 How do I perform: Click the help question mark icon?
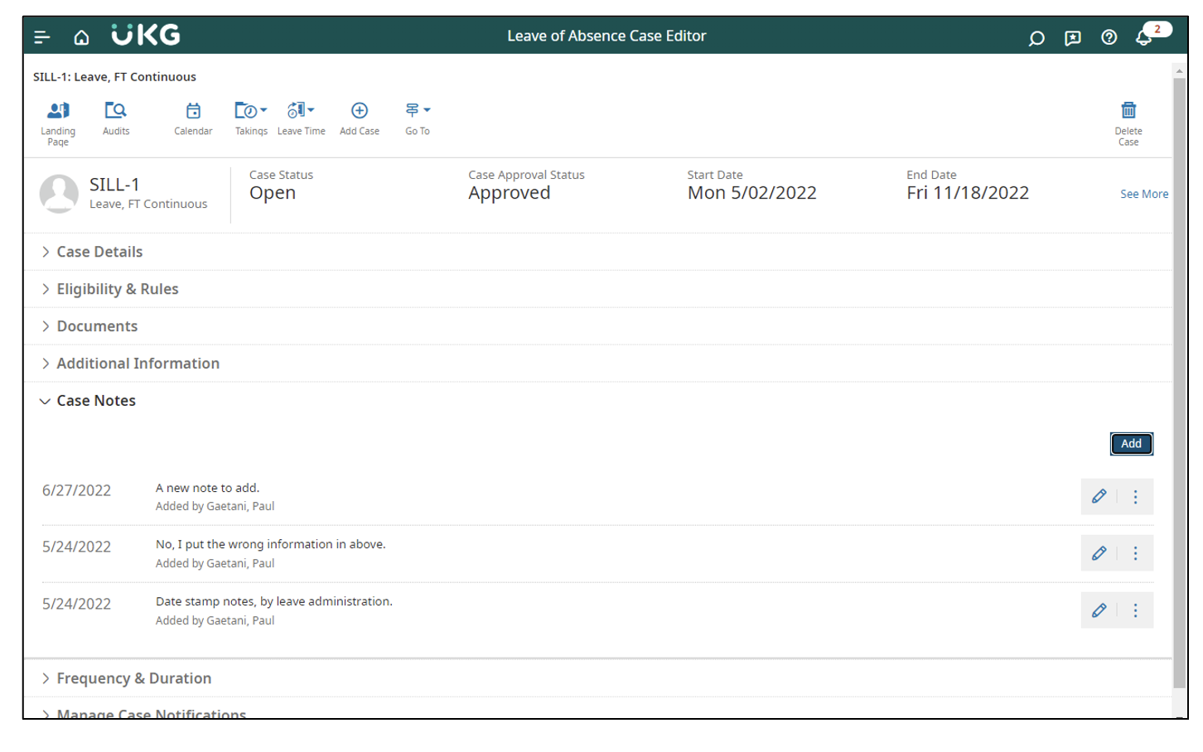tap(1109, 37)
